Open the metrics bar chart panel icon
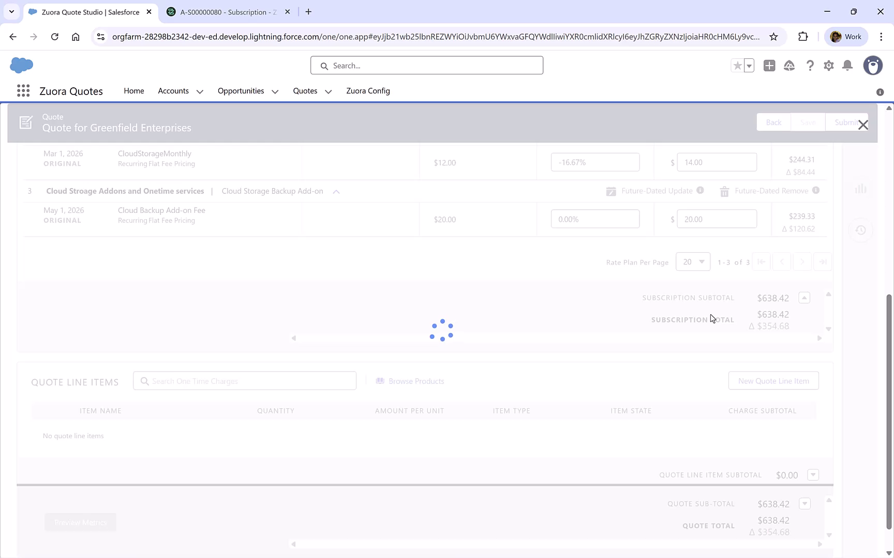 point(861,189)
